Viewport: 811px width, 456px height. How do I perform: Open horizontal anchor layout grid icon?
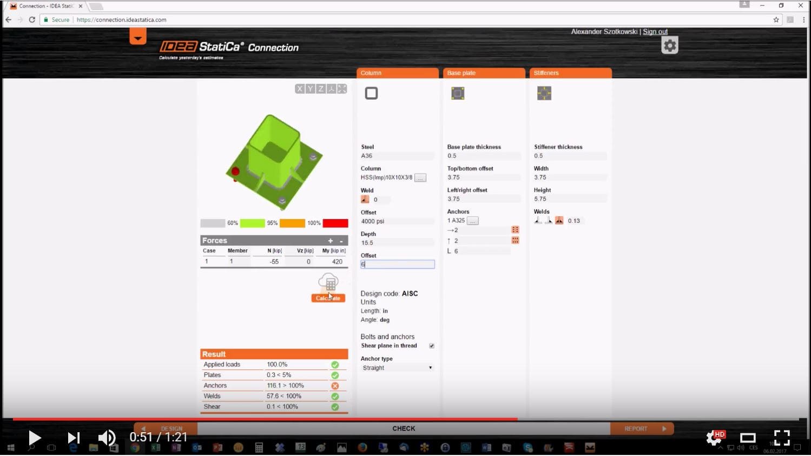click(515, 230)
